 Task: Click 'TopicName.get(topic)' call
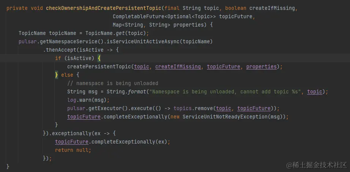click(x=116, y=33)
